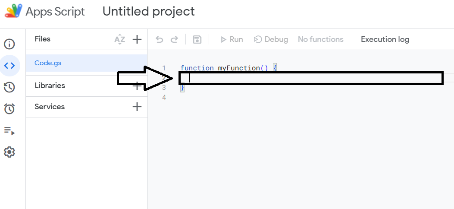Select the Code.gs file
Image resolution: width=454 pixels, height=209 pixels.
[48, 63]
